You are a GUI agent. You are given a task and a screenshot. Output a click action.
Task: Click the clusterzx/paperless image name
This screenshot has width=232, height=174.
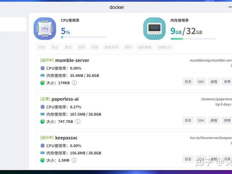tap(216, 99)
